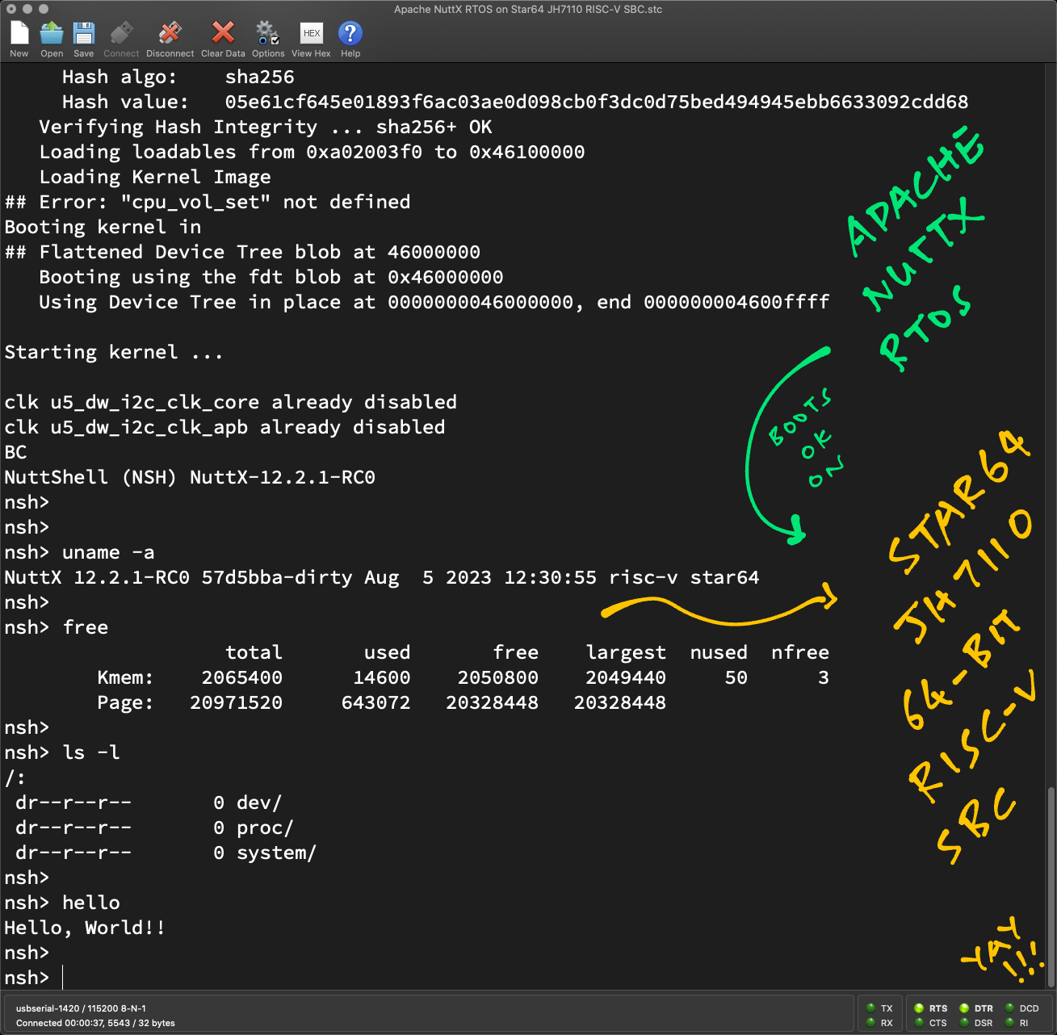Save the session with the Save icon
The width and height of the screenshot is (1057, 1035).
click(x=83, y=33)
